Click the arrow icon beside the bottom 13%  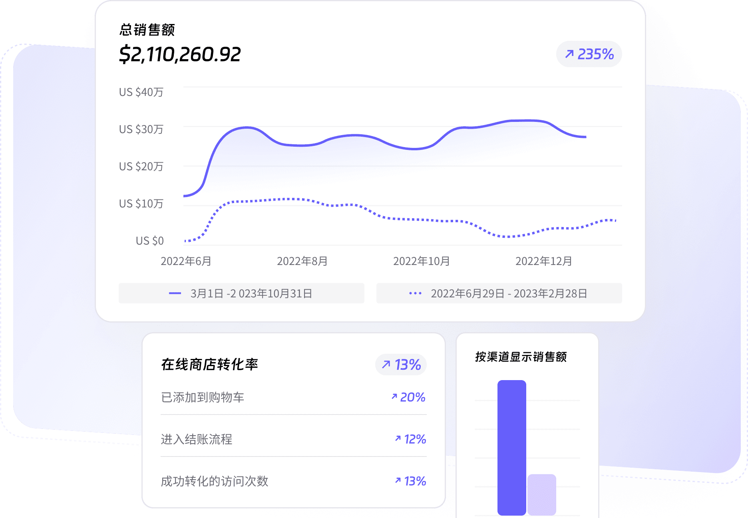coord(398,480)
